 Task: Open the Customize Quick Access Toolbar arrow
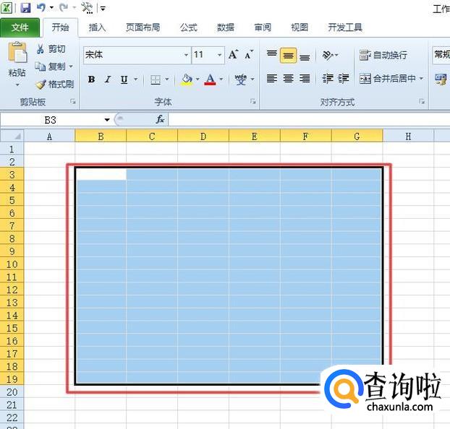[103, 9]
